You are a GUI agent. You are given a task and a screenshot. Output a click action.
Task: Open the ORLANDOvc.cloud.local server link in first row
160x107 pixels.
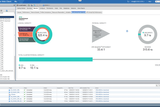[102, 90]
